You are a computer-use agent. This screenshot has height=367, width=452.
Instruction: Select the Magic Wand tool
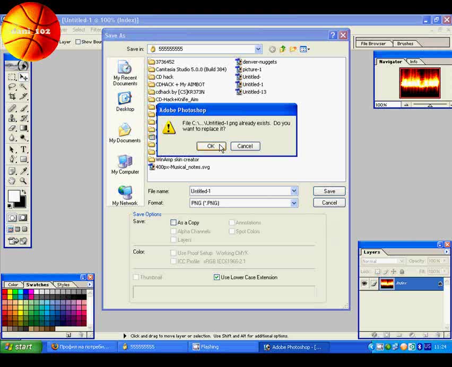(23, 86)
